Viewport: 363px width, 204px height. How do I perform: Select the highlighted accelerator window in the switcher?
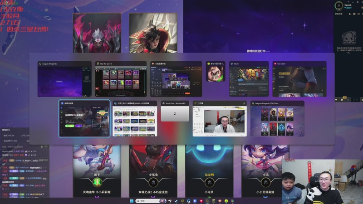(x=84, y=119)
